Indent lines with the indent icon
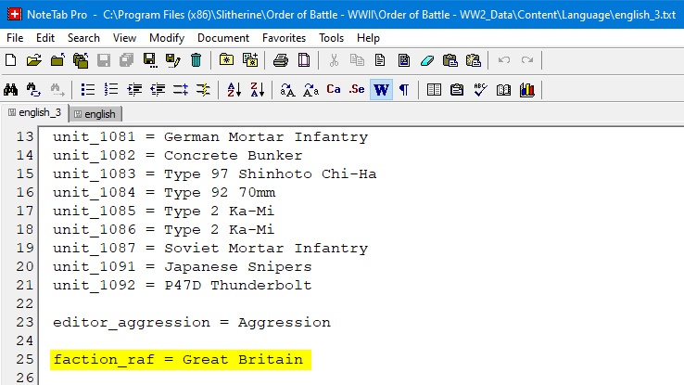This screenshot has width=684, height=385. pyautogui.click(x=134, y=90)
